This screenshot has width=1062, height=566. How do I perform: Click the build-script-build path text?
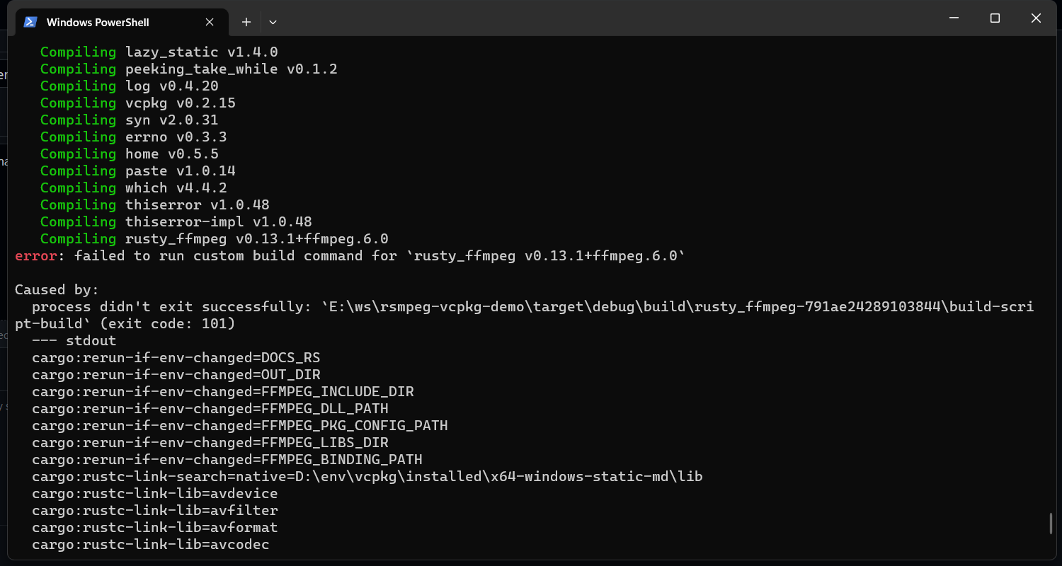531,306
